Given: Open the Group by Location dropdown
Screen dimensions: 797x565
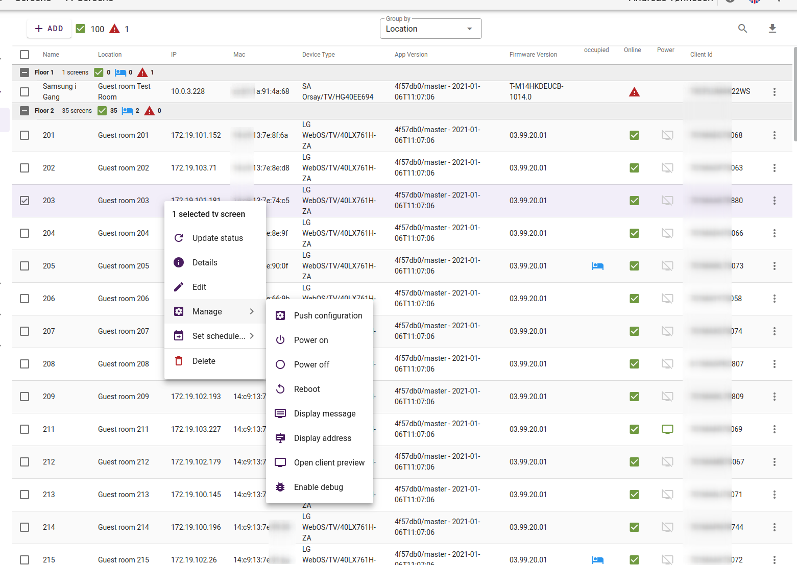Looking at the screenshot, I should click(430, 29).
